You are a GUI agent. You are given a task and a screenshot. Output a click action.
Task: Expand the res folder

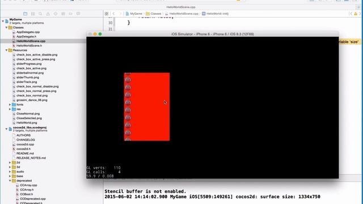(10, 109)
